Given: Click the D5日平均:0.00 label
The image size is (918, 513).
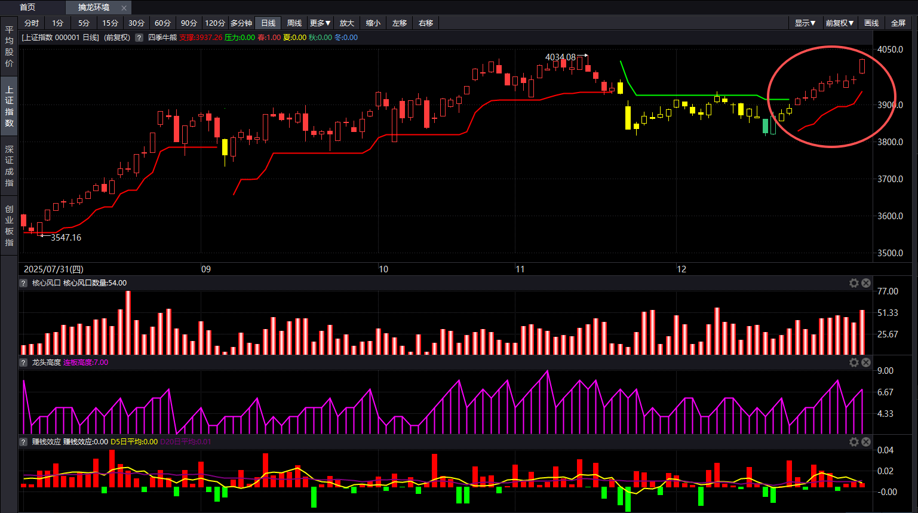Looking at the screenshot, I should tap(134, 442).
